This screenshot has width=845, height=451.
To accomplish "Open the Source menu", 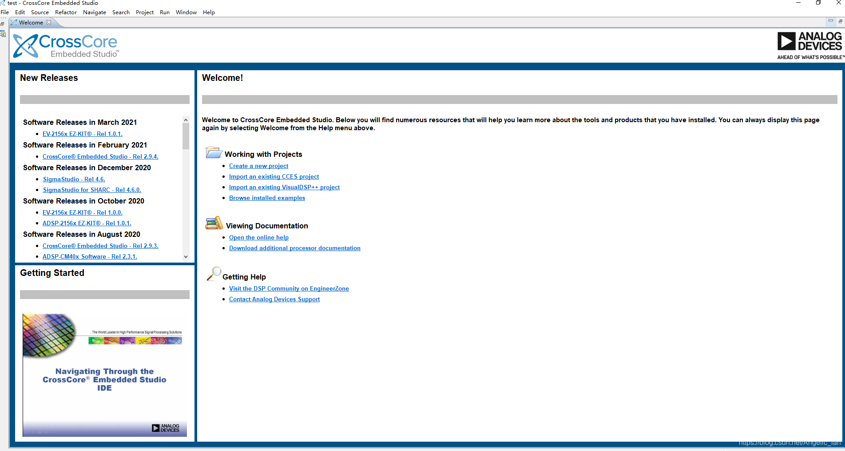I will click(40, 12).
